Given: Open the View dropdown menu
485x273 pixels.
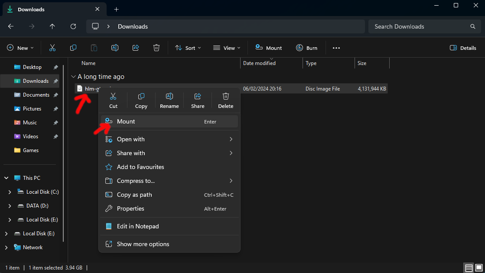Looking at the screenshot, I should 227,48.
